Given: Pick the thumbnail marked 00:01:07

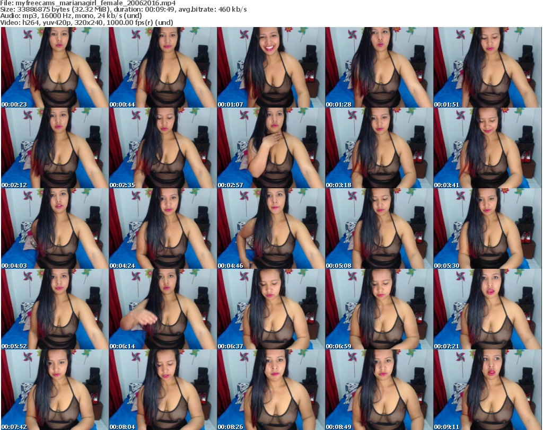Looking at the screenshot, I should pyautogui.click(x=271, y=67).
